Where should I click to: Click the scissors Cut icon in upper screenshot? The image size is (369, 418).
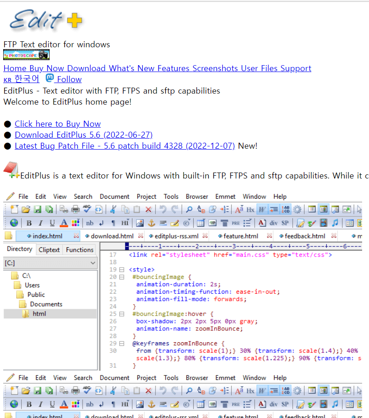(x=113, y=210)
